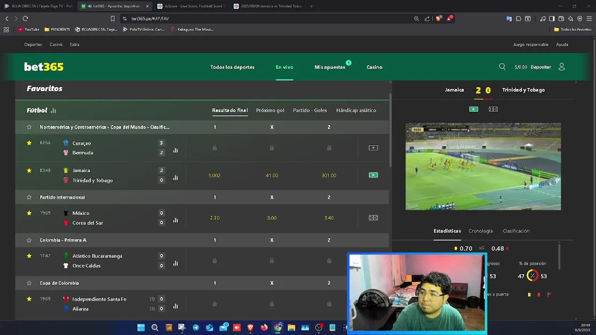
Task: Open the En vivo section
Action: pyautogui.click(x=284, y=67)
